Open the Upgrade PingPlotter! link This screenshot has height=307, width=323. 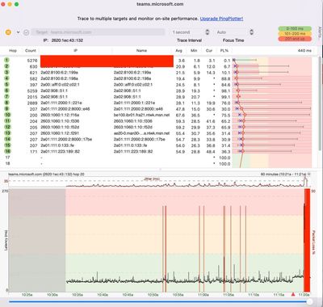[x=221, y=19]
